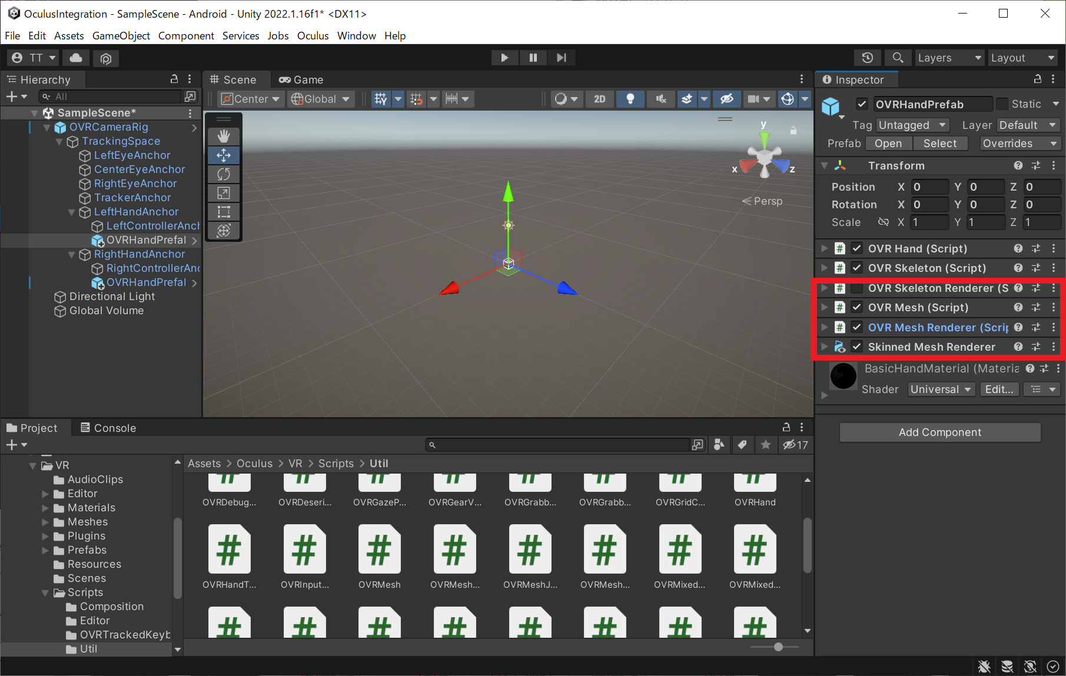Select the Rect tool in scene toolbar
This screenshot has height=676, width=1066.
point(224,212)
